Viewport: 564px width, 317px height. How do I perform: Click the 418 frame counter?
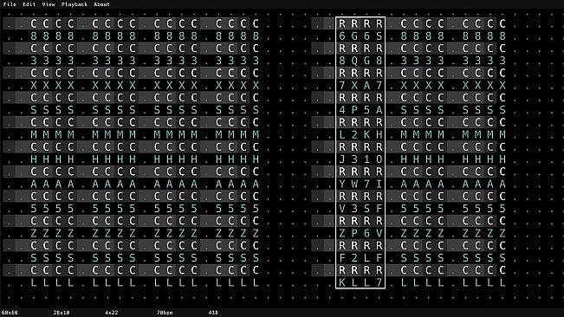(213, 313)
